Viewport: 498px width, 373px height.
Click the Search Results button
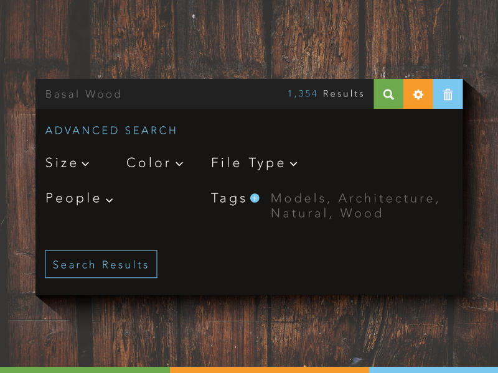(x=101, y=264)
